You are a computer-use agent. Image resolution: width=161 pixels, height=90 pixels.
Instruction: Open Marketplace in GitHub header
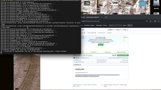[x=99, y=25]
